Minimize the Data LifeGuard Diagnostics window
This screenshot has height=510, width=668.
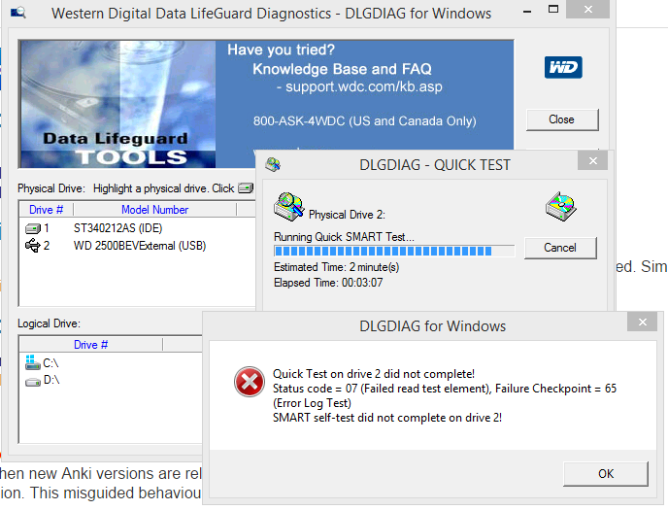[x=527, y=11]
